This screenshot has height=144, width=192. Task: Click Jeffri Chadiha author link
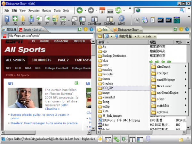[57, 107]
